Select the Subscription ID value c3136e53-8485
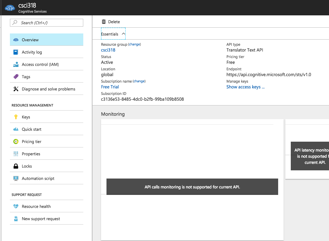The height and width of the screenshot is (241, 329). pyautogui.click(x=142, y=99)
